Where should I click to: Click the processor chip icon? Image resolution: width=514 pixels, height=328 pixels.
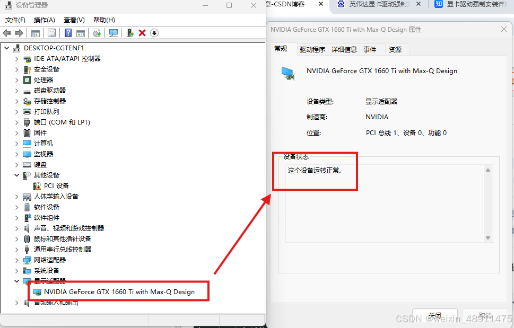tap(27, 80)
